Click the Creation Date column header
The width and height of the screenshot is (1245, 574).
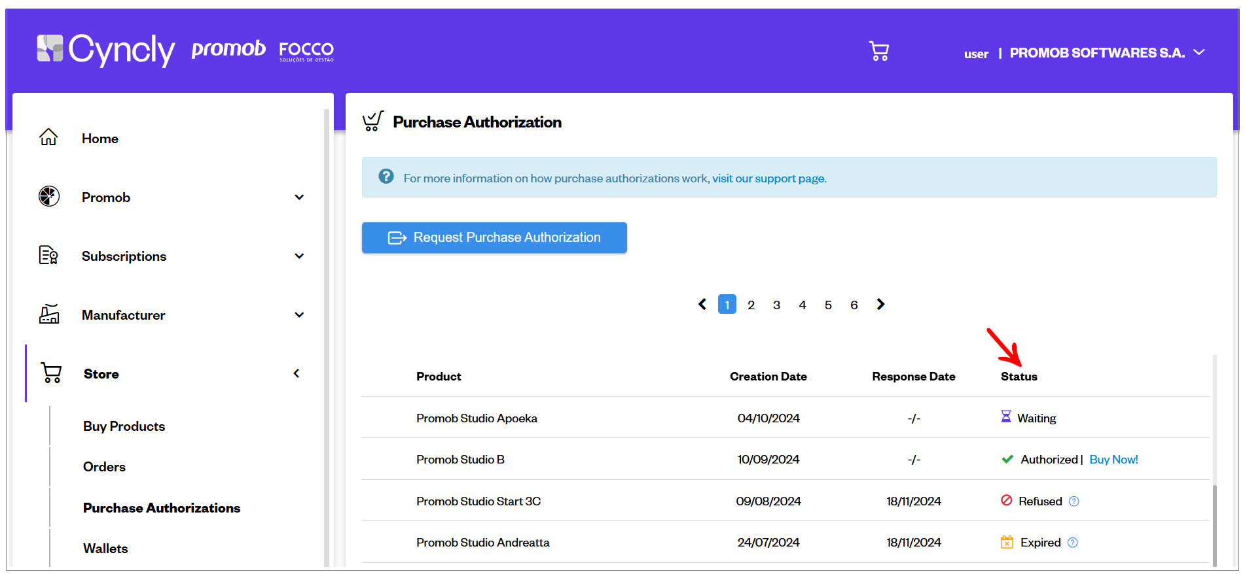point(768,377)
